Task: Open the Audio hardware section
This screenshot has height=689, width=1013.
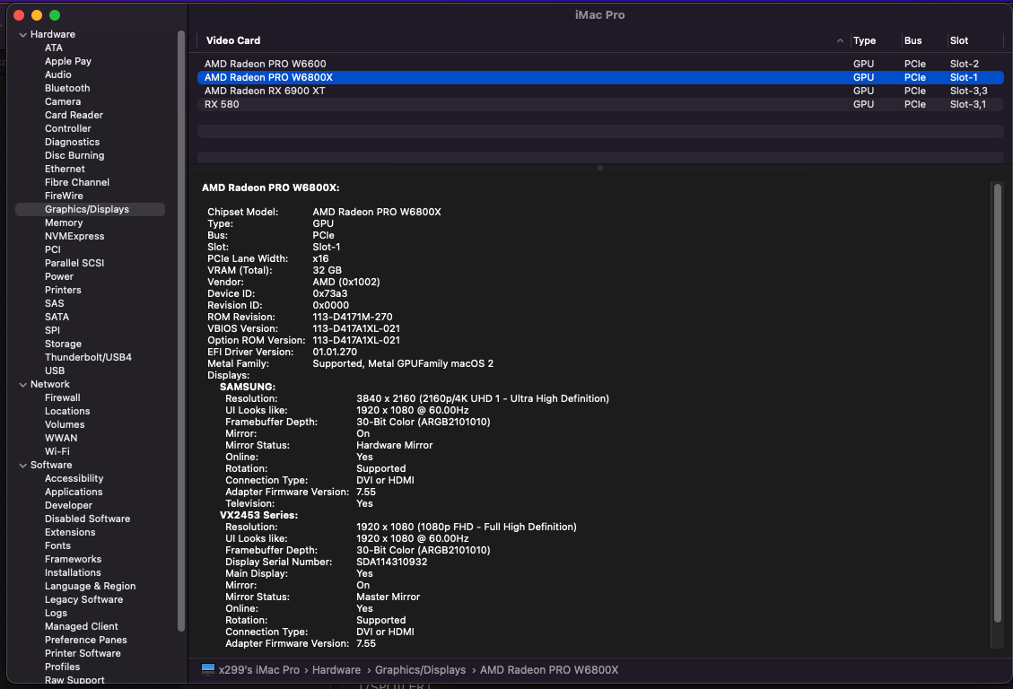Action: point(58,74)
